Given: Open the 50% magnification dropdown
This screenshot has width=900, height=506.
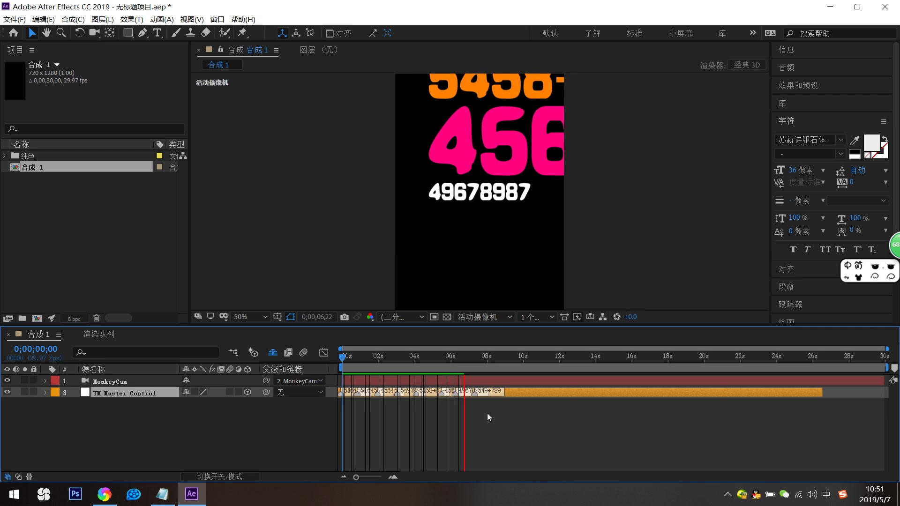Looking at the screenshot, I should [251, 317].
